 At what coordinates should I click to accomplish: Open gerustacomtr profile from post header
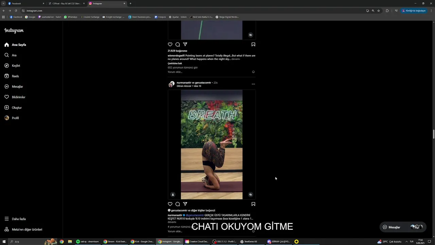[x=203, y=83]
